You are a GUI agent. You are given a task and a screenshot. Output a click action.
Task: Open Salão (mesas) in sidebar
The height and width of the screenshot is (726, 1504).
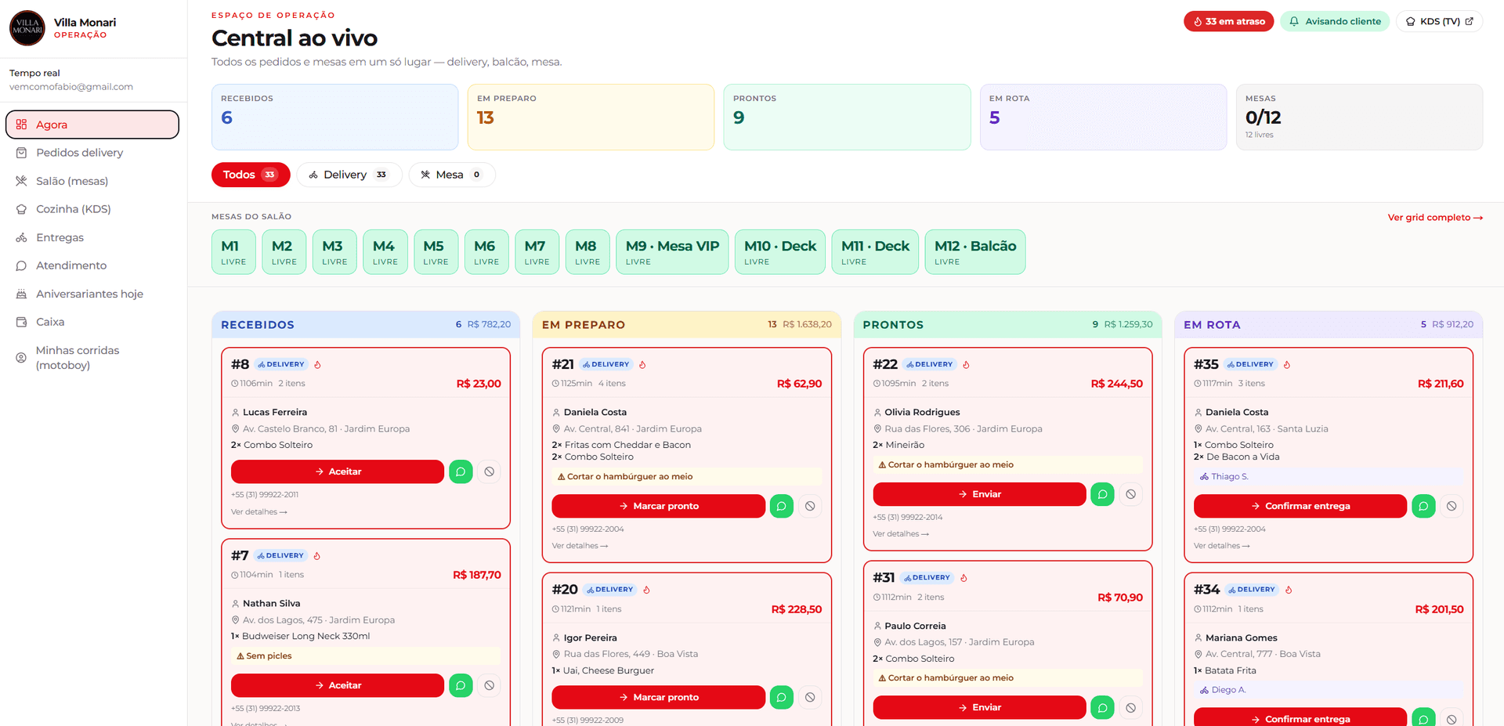[x=92, y=181]
